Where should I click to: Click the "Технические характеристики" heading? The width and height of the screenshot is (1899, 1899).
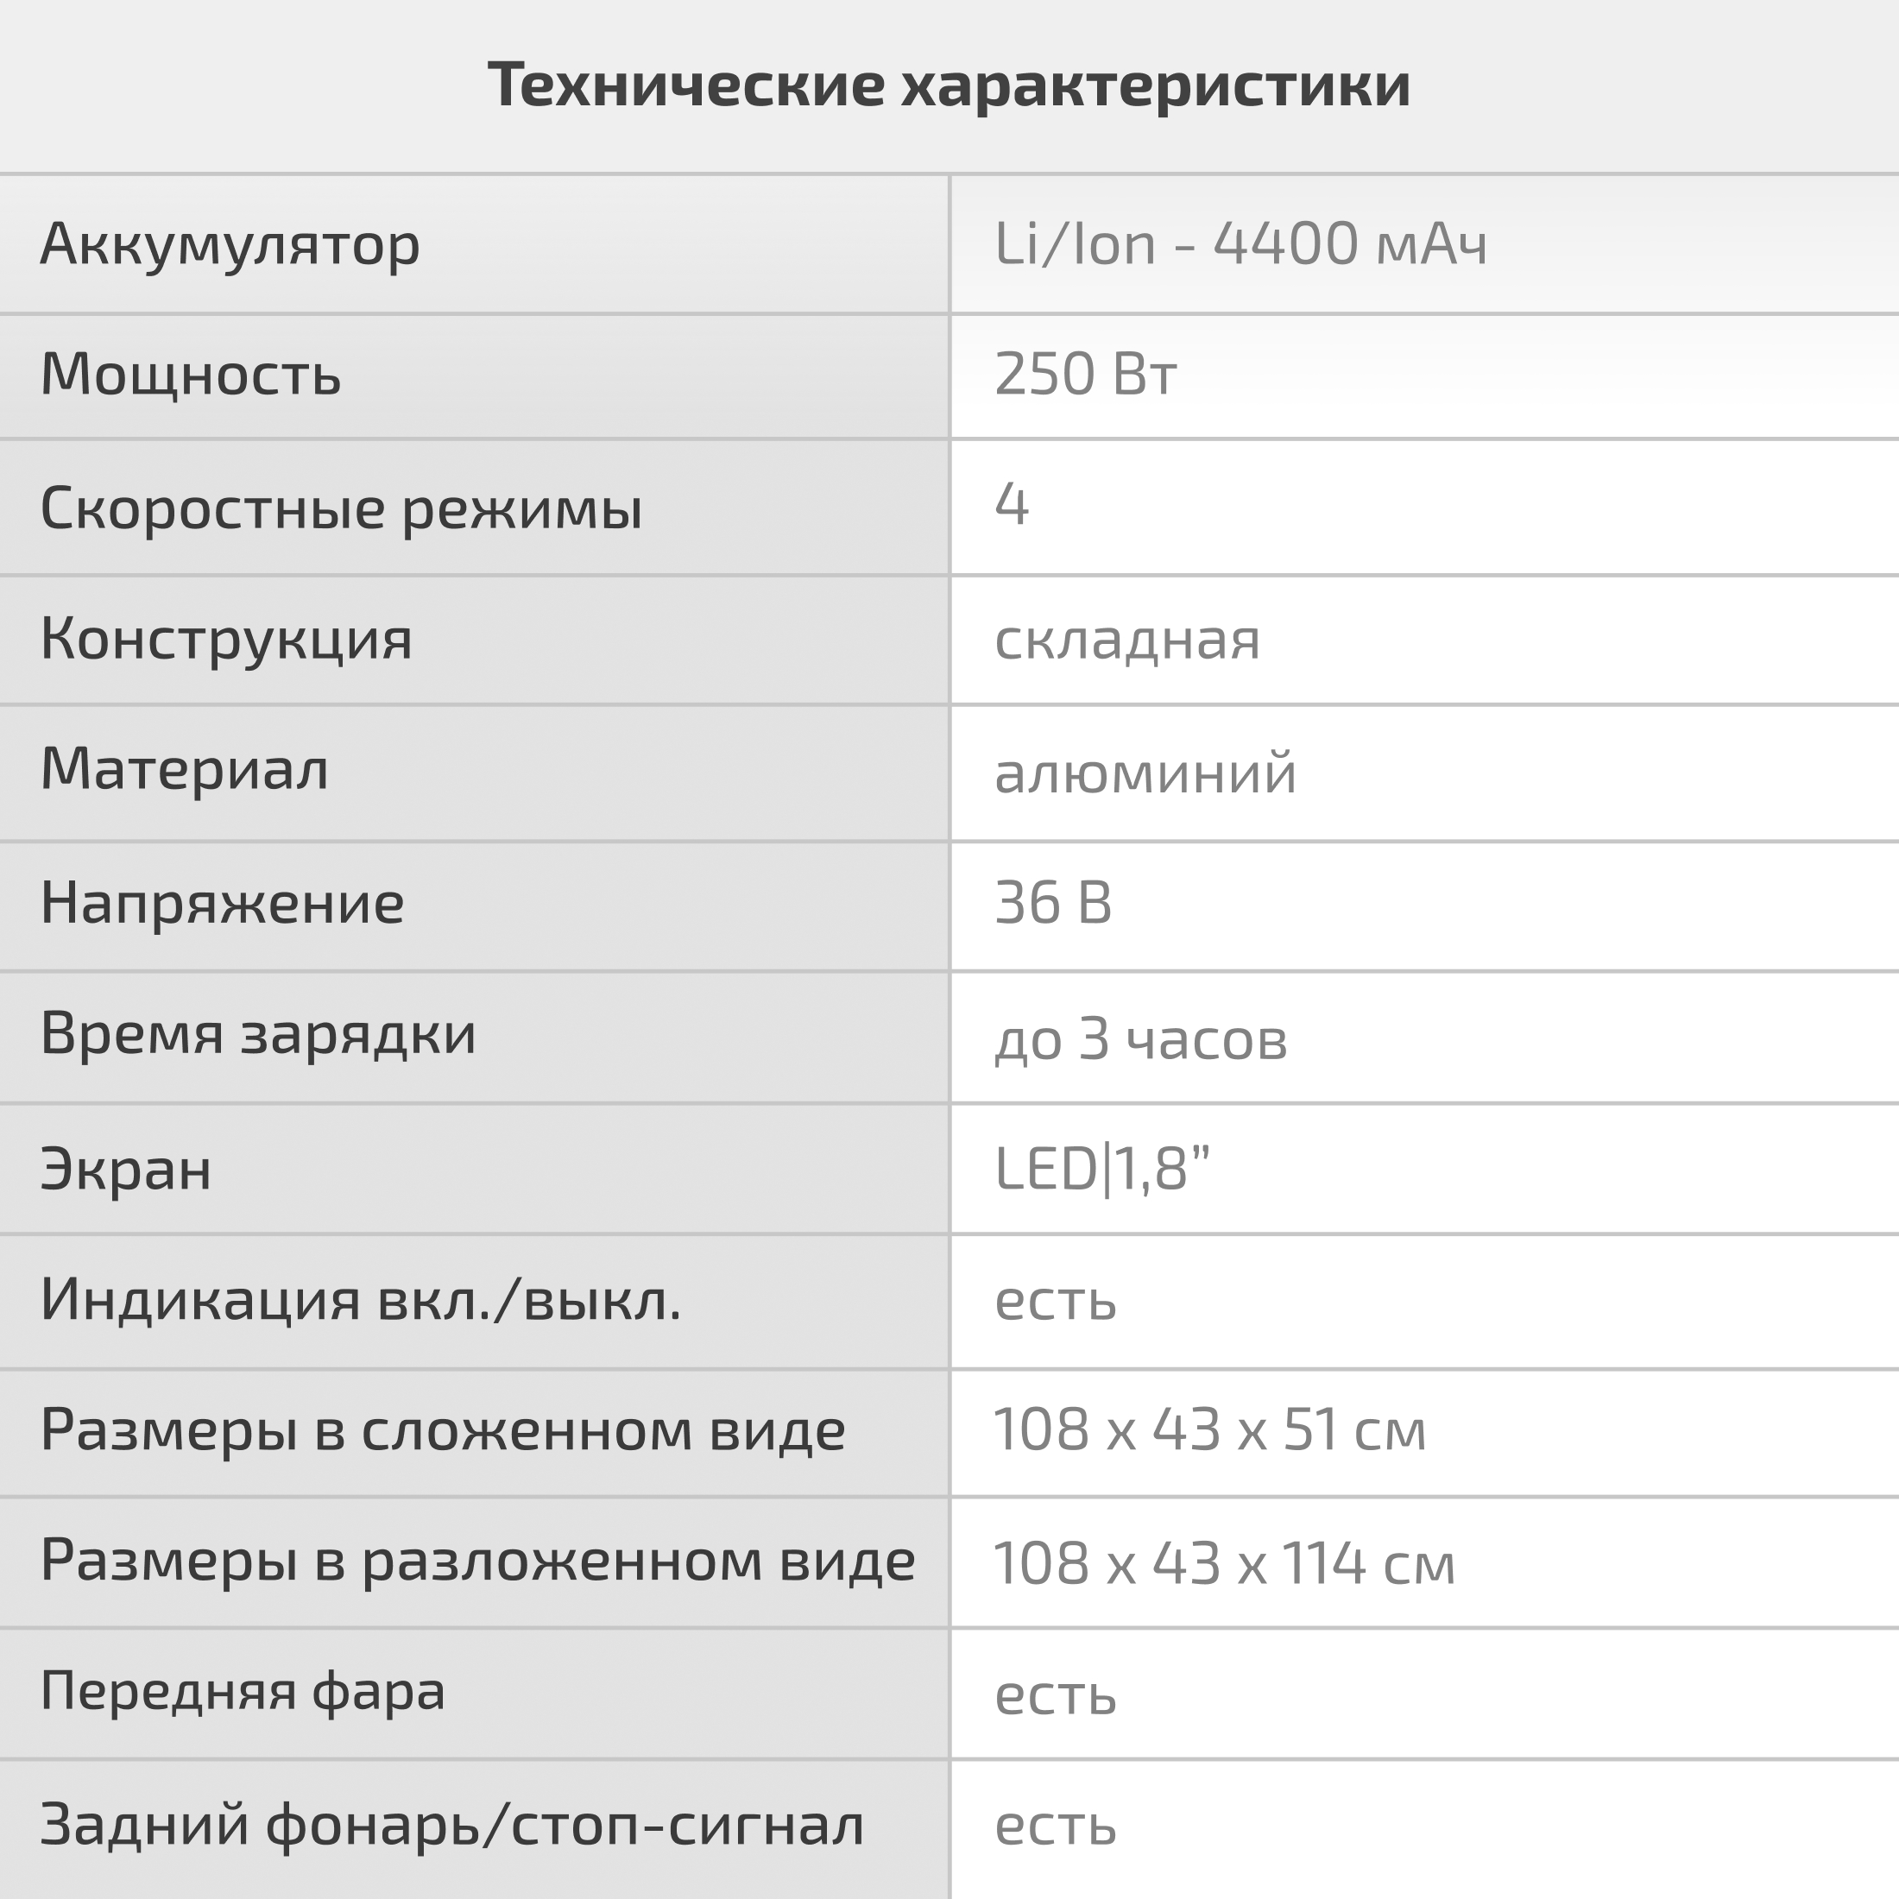[949, 85]
